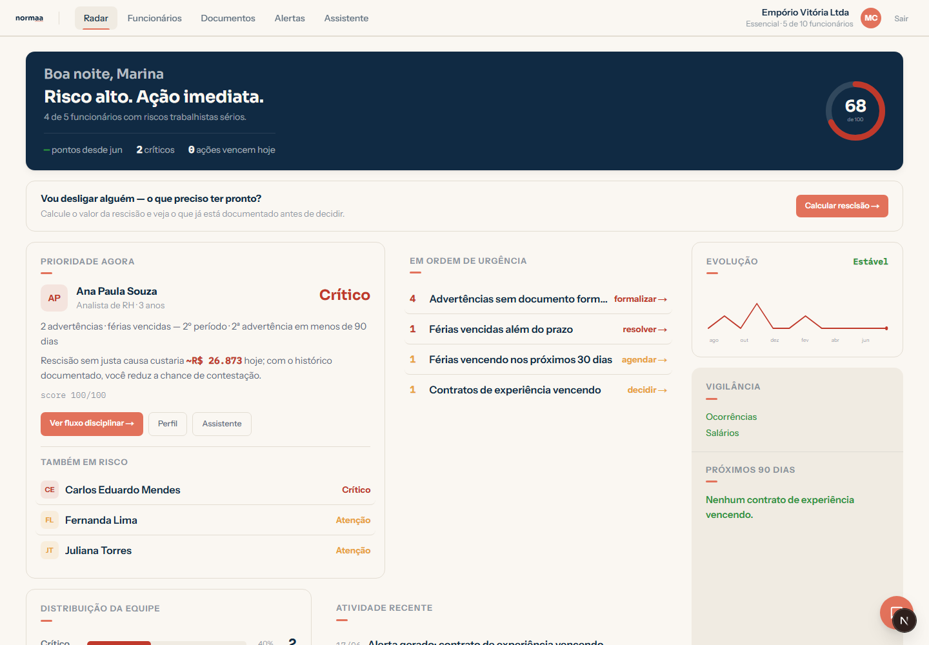The width and height of the screenshot is (929, 645).
Task: Click Ana Paula Souza's AP avatar
Action: click(x=54, y=298)
